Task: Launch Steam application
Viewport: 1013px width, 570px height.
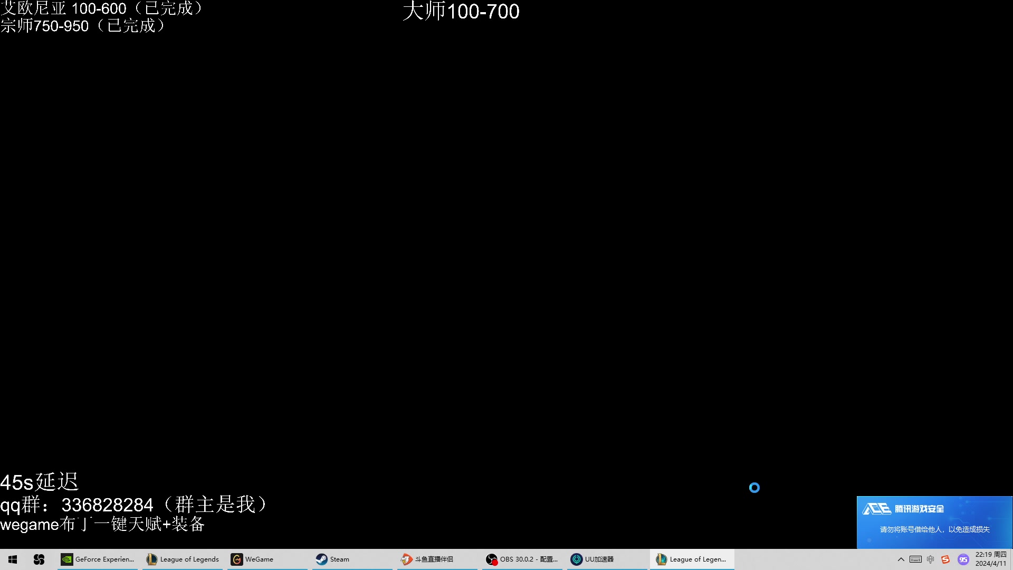Action: 331,559
